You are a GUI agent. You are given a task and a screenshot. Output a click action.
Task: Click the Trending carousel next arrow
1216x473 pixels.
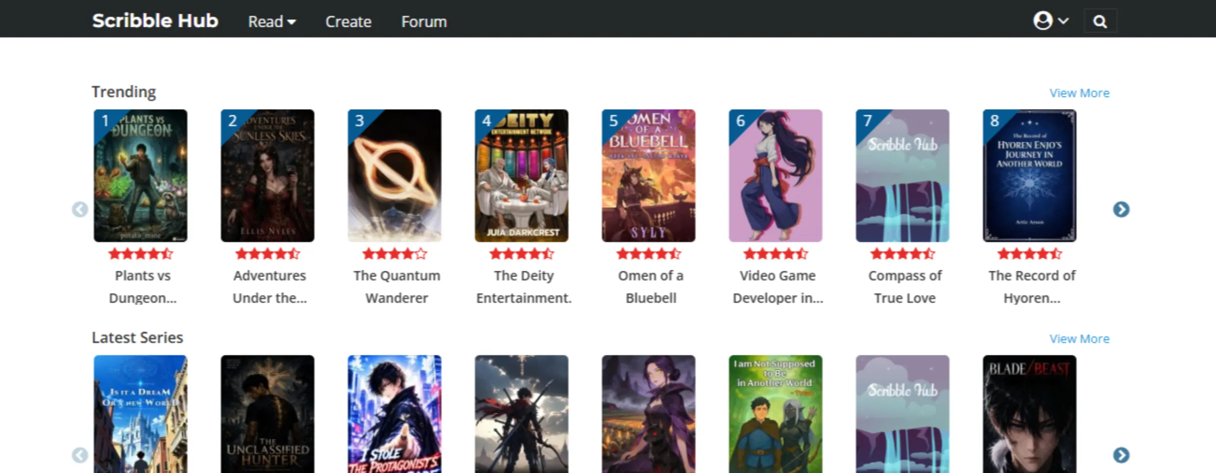coord(1121,209)
